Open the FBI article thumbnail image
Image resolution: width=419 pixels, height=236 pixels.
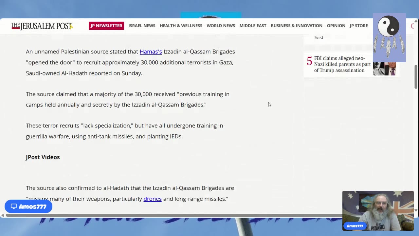(x=384, y=69)
